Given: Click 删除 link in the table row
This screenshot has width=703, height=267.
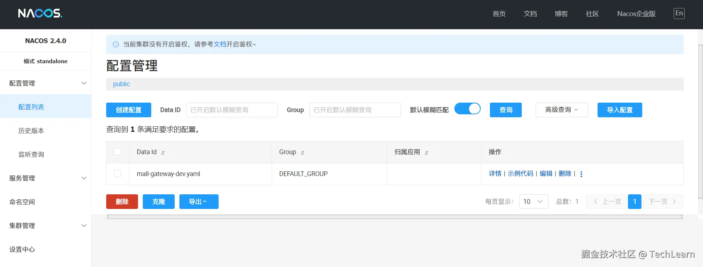Looking at the screenshot, I should 565,173.
